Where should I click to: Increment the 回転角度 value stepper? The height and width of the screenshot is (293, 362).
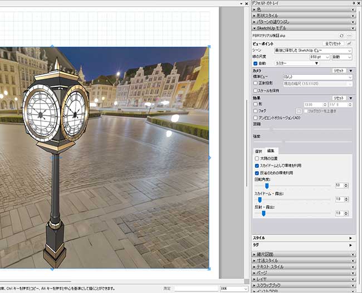click(x=346, y=184)
